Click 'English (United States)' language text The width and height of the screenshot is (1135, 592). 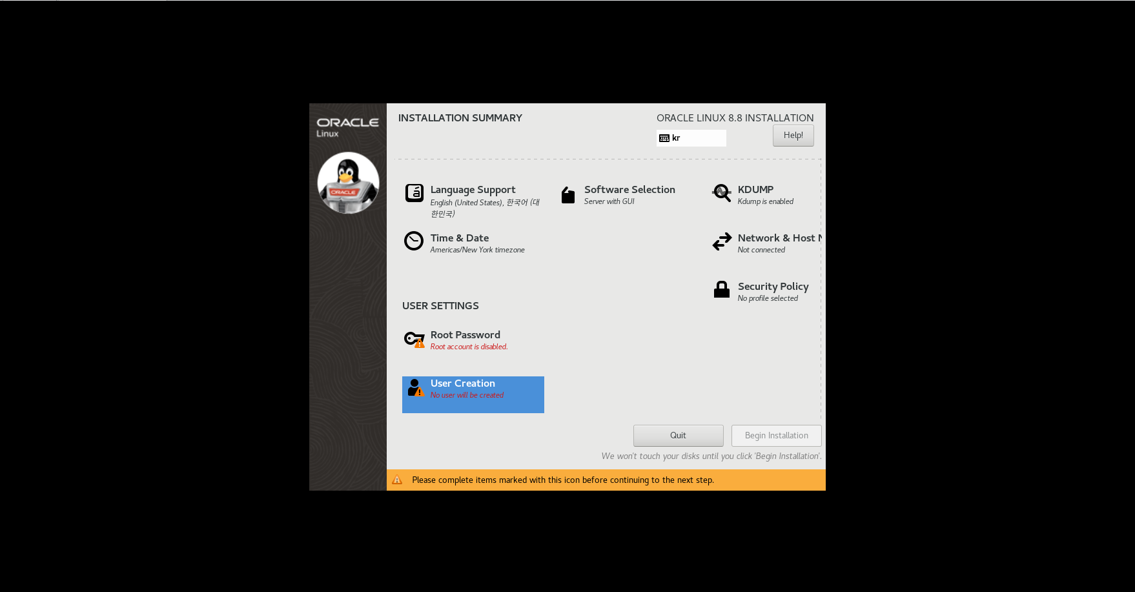tap(467, 203)
